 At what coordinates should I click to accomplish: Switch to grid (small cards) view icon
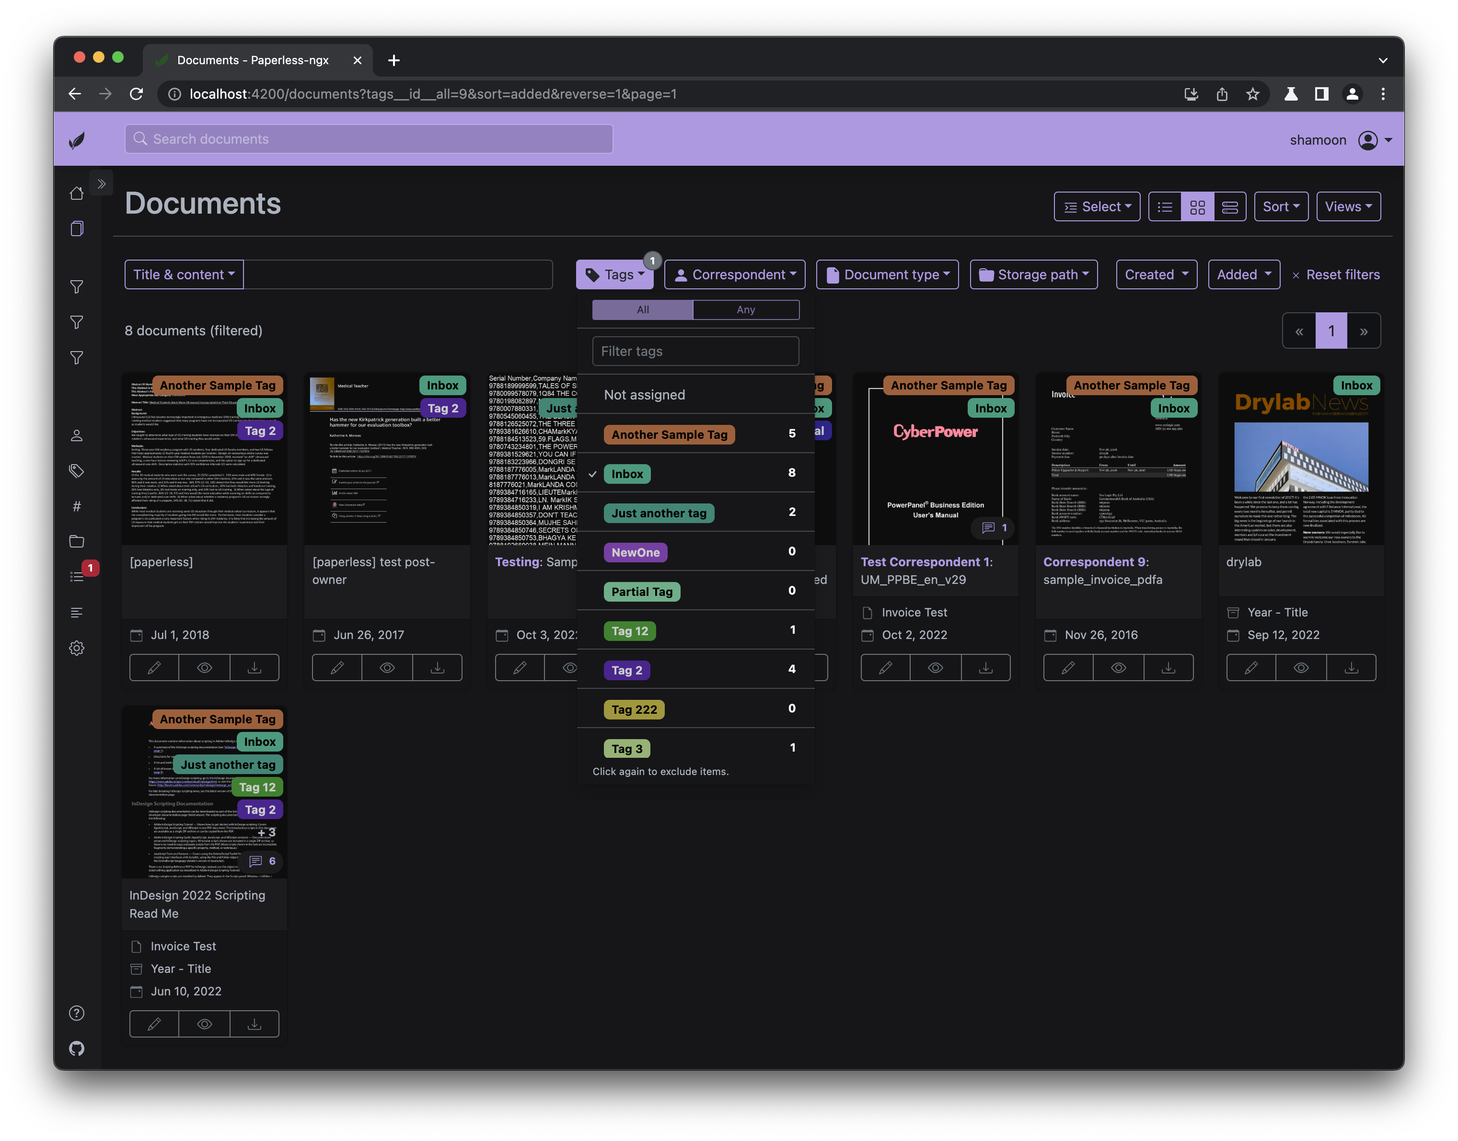tap(1197, 207)
